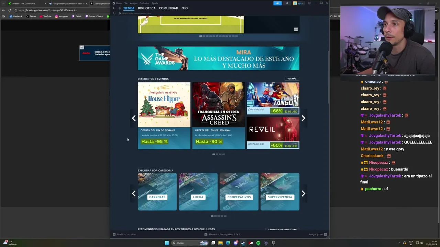Close the Stream - Kick Dashboard tab

coord(45,3)
